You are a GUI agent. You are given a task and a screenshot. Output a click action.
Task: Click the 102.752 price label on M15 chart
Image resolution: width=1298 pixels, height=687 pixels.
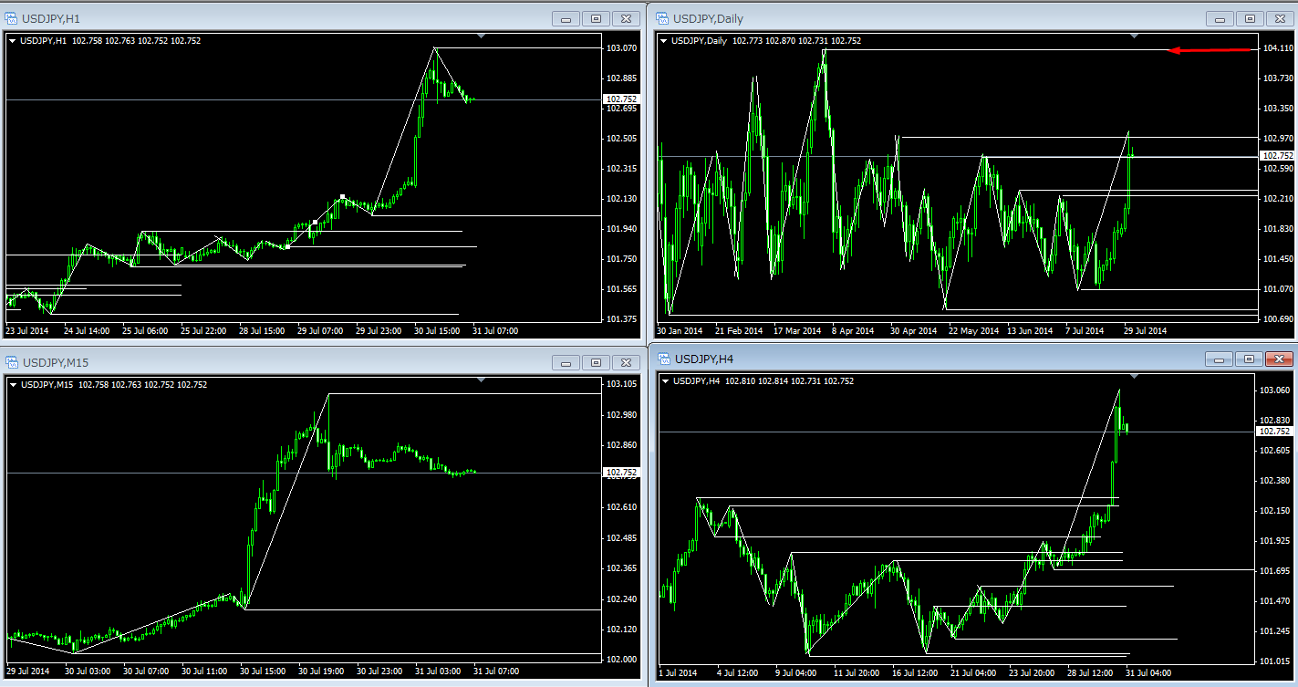(x=621, y=473)
